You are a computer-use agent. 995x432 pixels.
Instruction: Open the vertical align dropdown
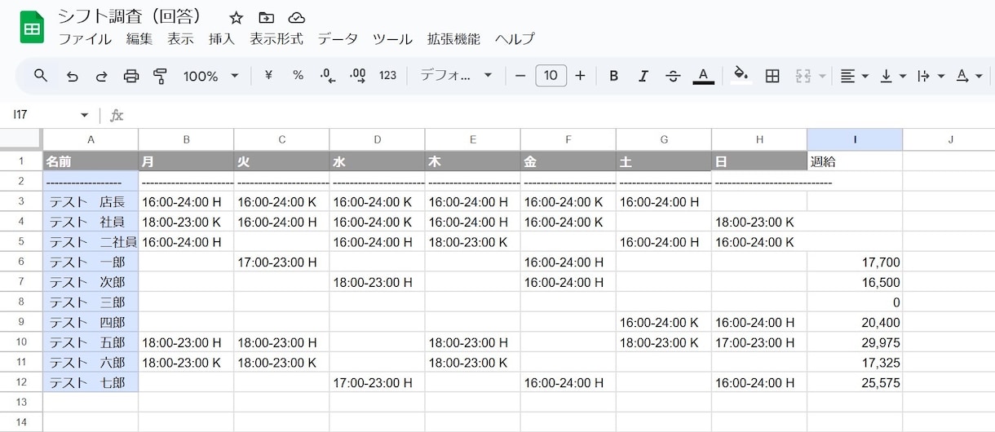[893, 76]
